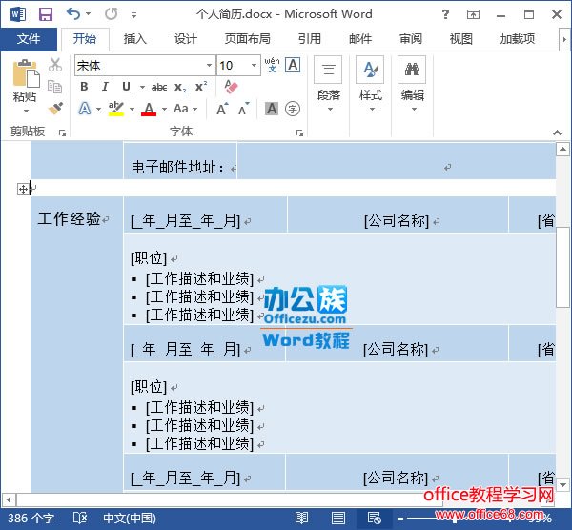572x530 pixels.
Task: Click the Redo/Repeat icon
Action: 111,14
